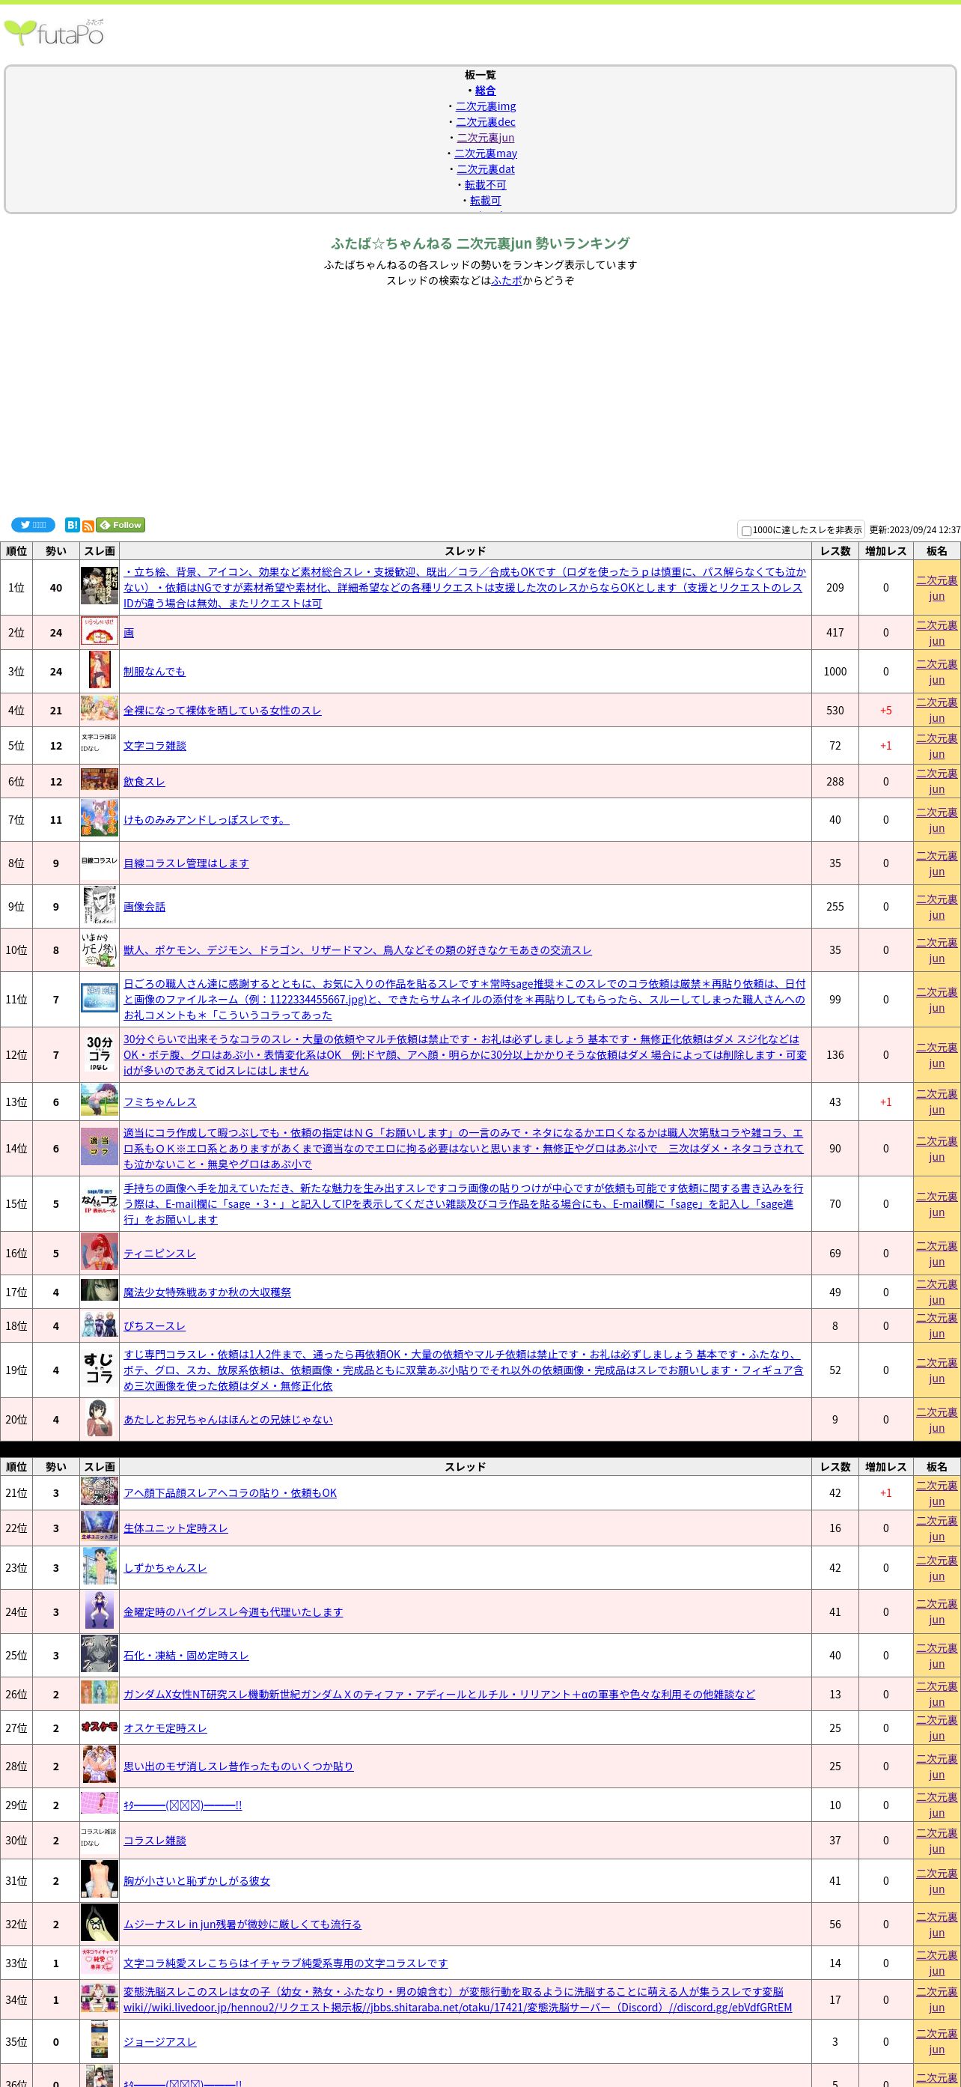Open 魔法少女特殊戦あすか秋の大収穫祭 link
The width and height of the screenshot is (961, 2087).
(207, 1292)
